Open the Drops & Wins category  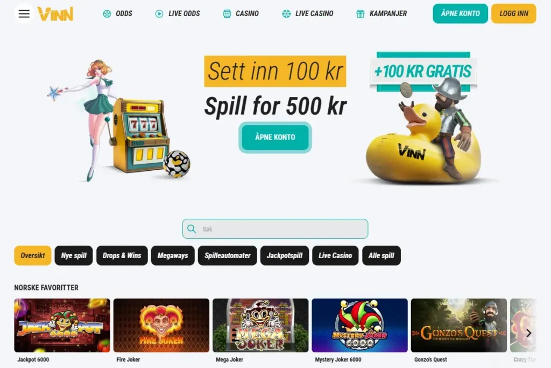pos(122,255)
